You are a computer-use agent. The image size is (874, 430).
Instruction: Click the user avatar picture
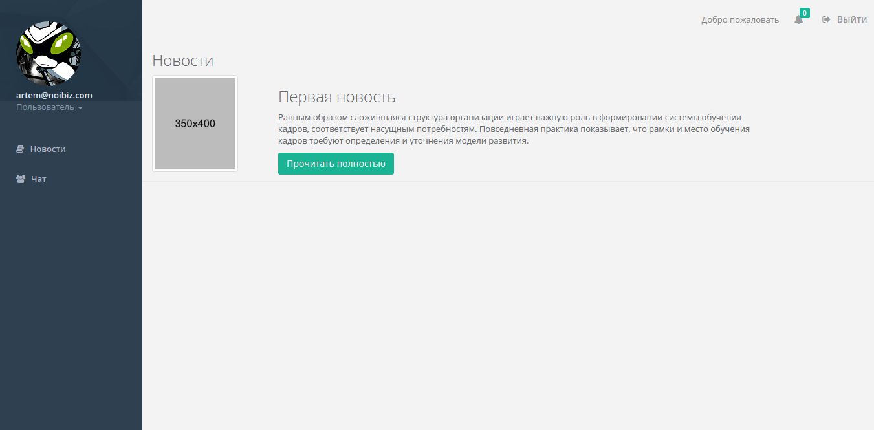click(49, 53)
